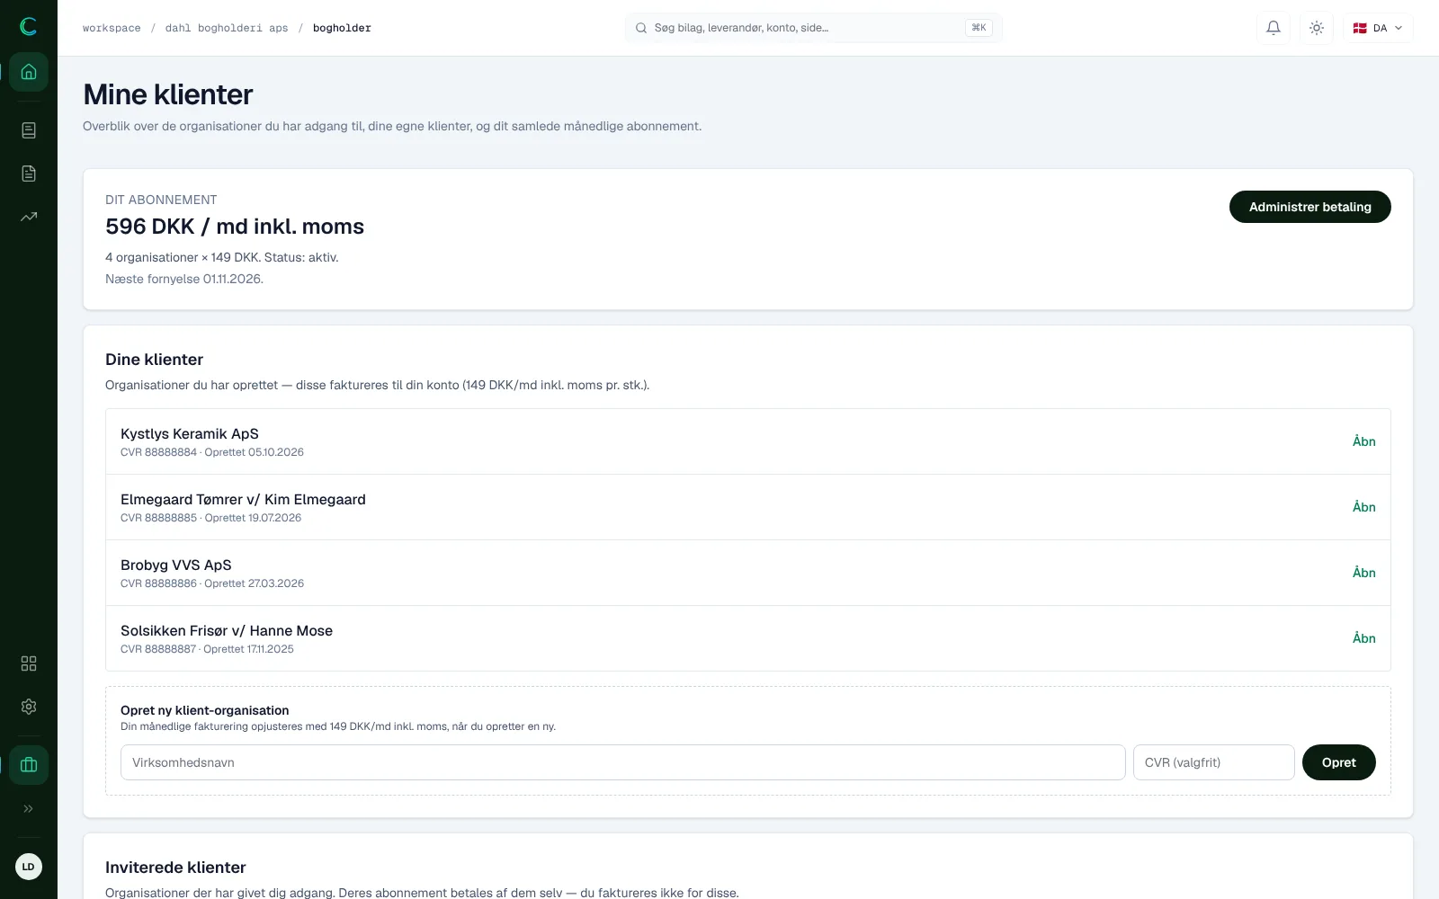
Task: Open the notifications bell
Action: click(1274, 28)
